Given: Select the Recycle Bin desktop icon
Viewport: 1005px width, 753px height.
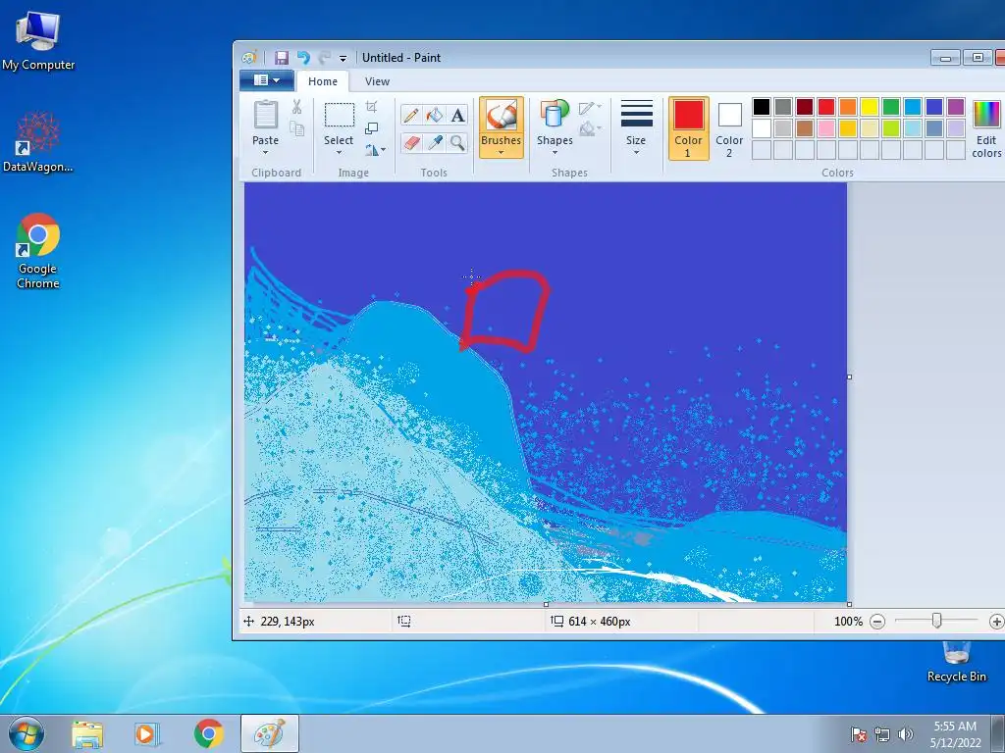Looking at the screenshot, I should pos(956,663).
